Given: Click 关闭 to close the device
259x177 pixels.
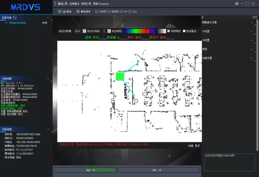Looking at the screenshot, I should coord(44,23).
